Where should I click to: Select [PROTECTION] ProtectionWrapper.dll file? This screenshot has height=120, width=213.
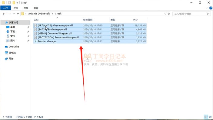coord(90,37)
